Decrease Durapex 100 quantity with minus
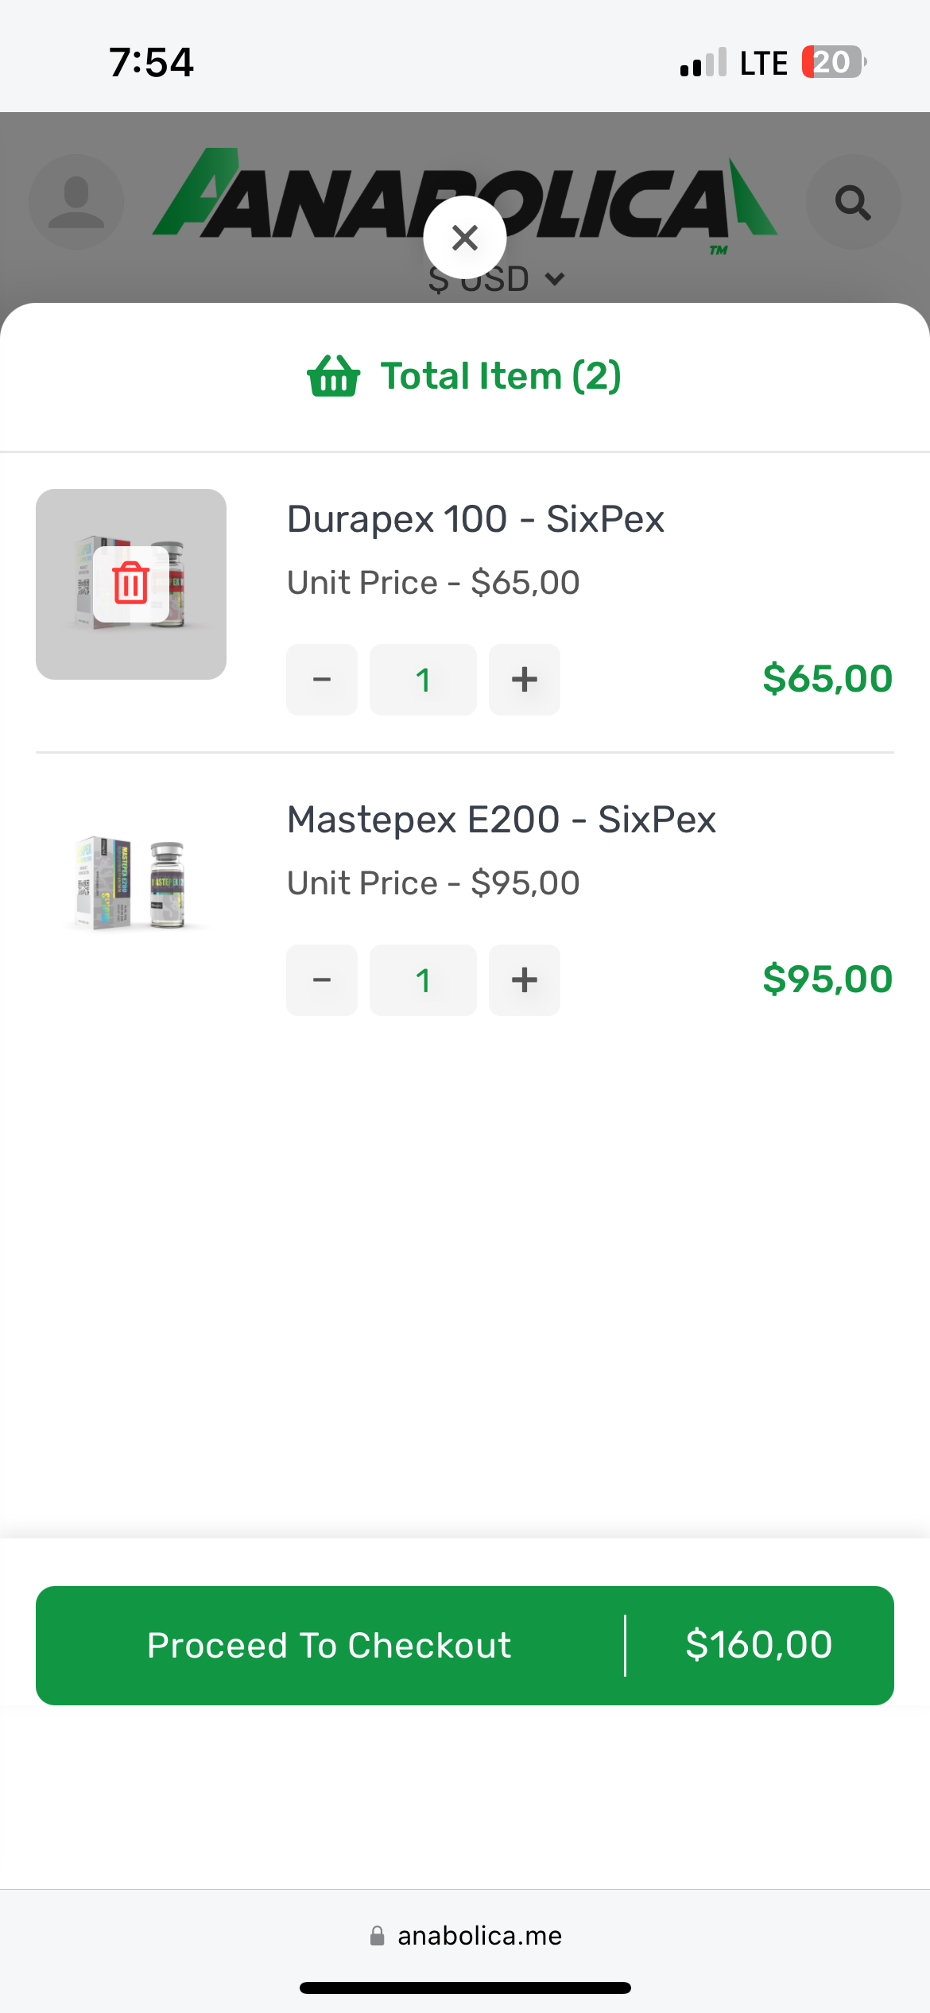The image size is (930, 2013). [x=322, y=680]
